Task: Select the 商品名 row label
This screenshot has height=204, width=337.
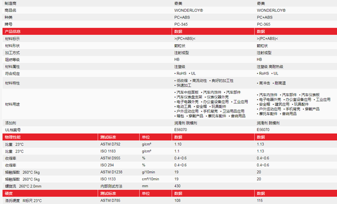Action: [11, 10]
